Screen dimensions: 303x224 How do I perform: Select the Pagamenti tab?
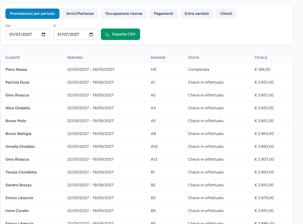[x=164, y=14]
